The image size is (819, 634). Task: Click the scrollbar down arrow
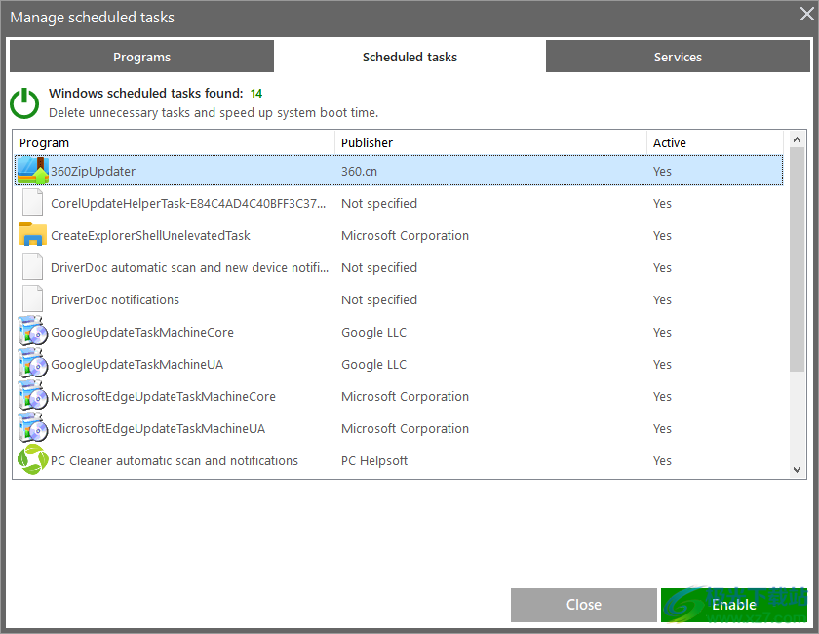pos(797,470)
